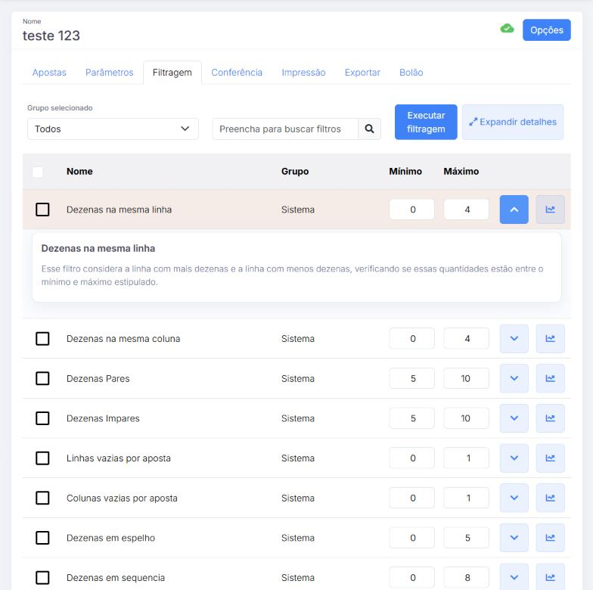Open chart for Colunas vazias por aposta
The width and height of the screenshot is (593, 590).
tap(551, 498)
